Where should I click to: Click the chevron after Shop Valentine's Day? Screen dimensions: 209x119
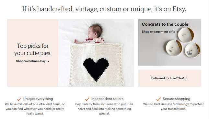[48, 61]
